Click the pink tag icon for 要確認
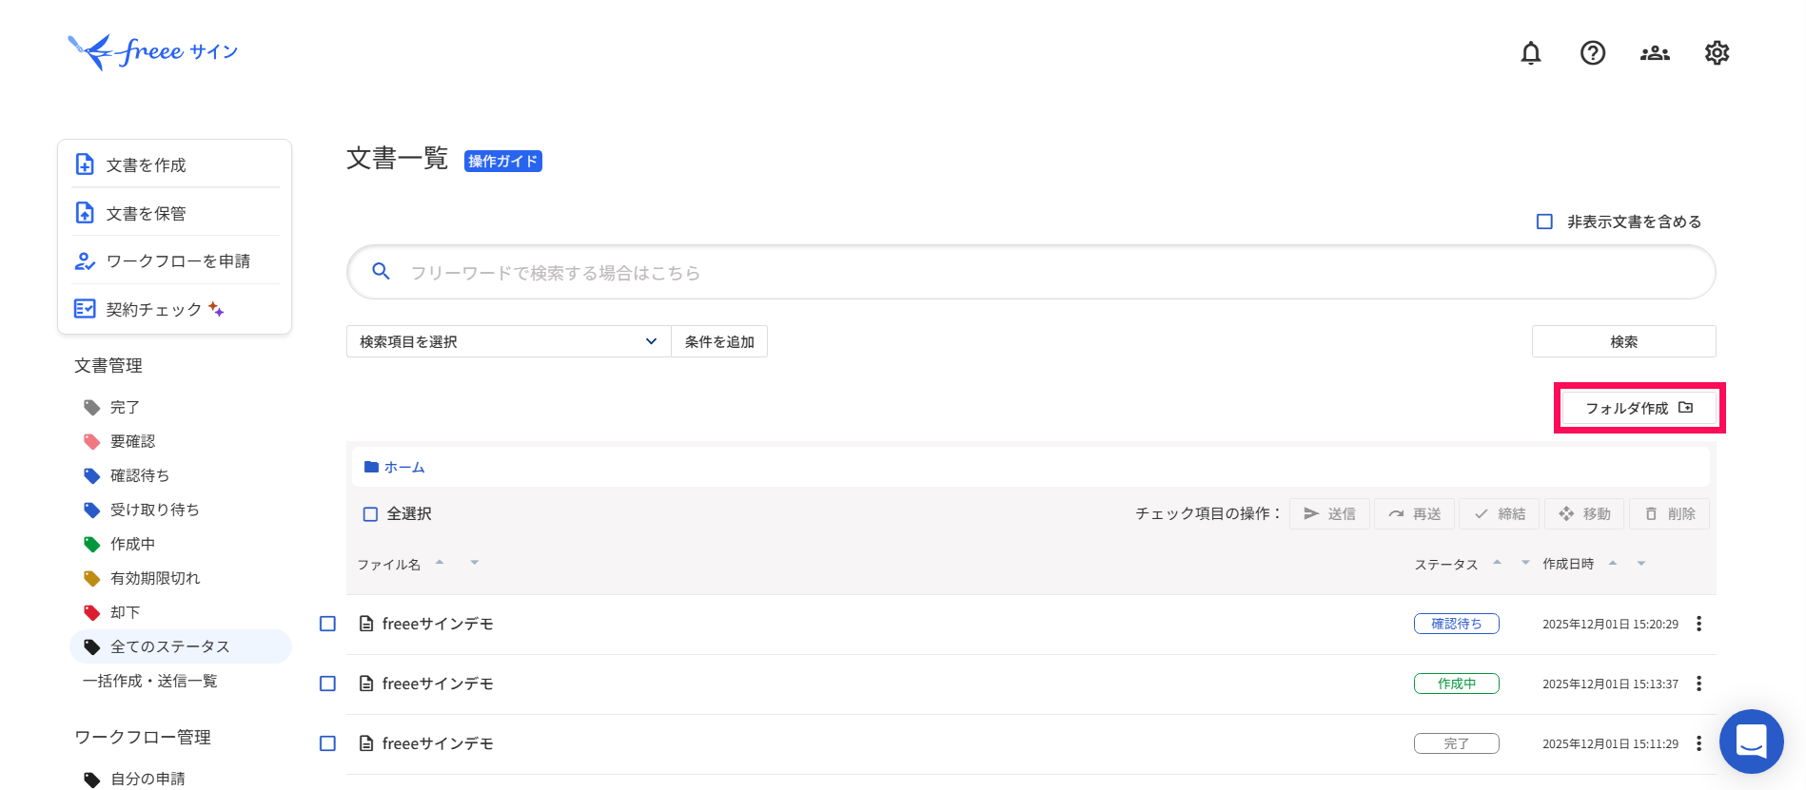 pyautogui.click(x=92, y=441)
